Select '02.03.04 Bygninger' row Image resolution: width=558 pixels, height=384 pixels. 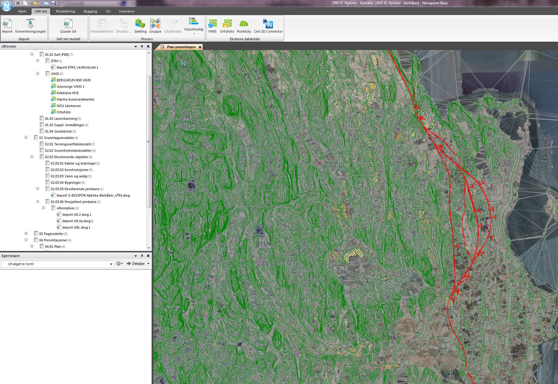(65, 183)
